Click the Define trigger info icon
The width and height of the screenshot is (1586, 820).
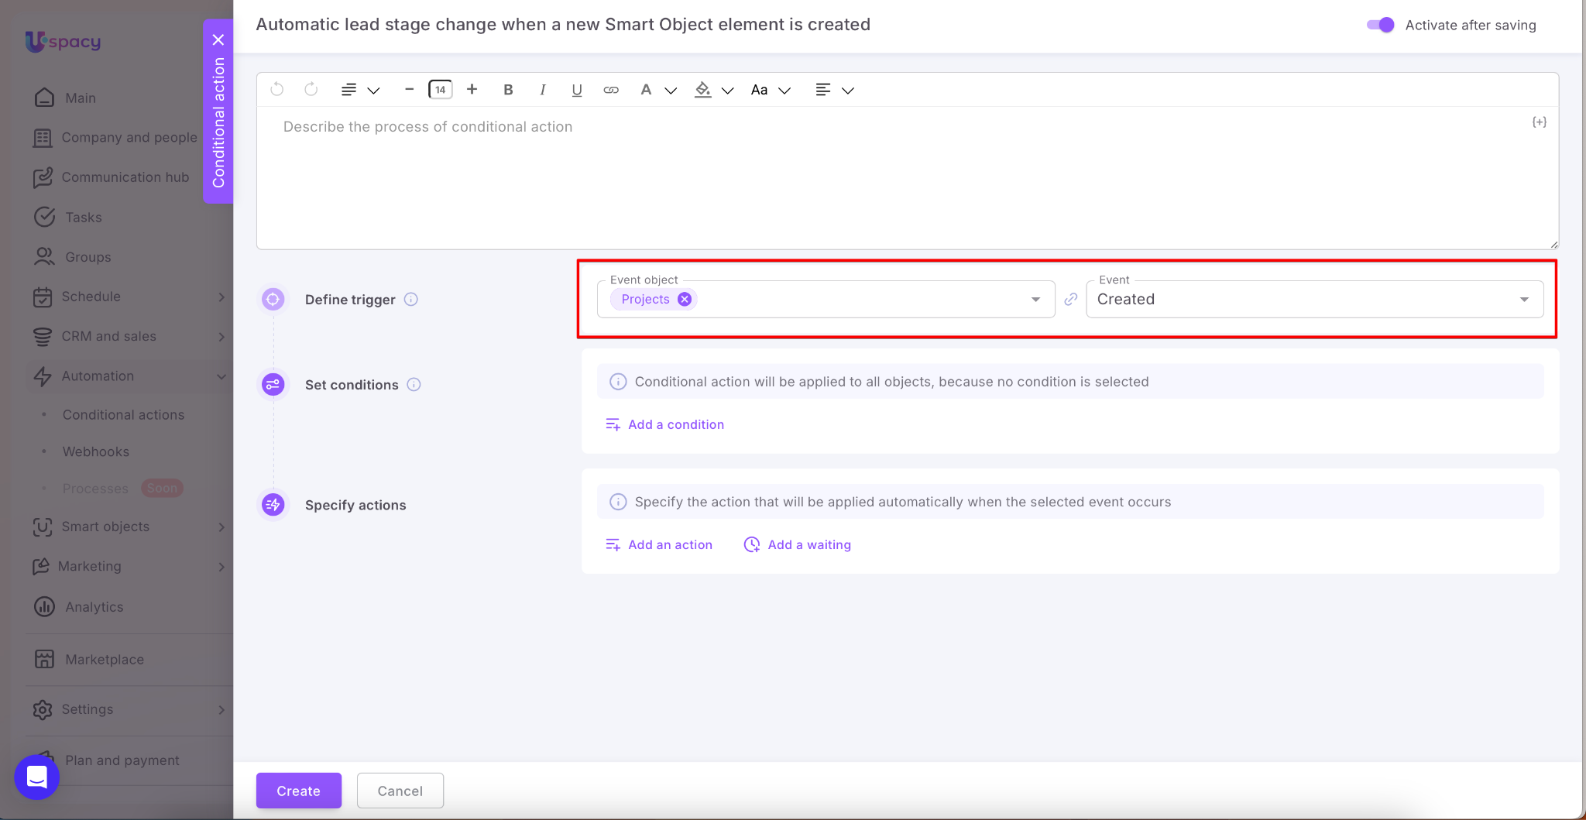[x=411, y=300]
